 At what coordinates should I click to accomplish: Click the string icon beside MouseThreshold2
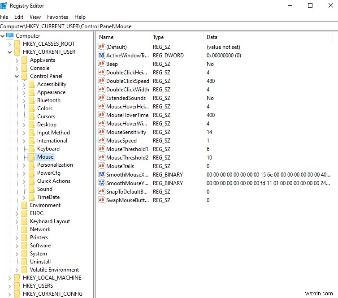[101, 157]
